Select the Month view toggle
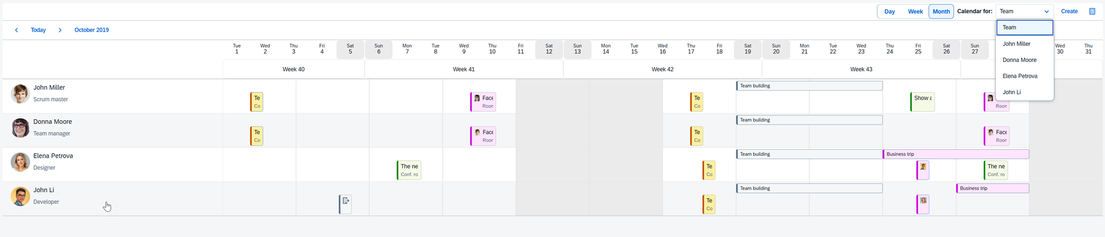Viewport: 1105px width, 237px height. coord(941,11)
